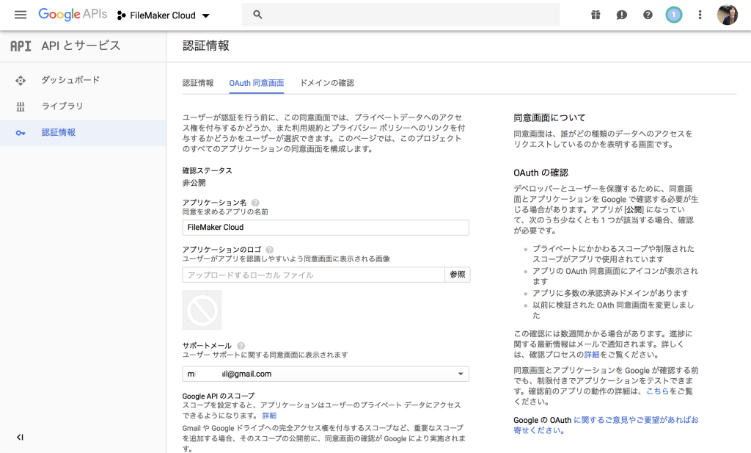751x453 pixels.
Task: Click the top search input field
Action: pyautogui.click(x=400, y=15)
